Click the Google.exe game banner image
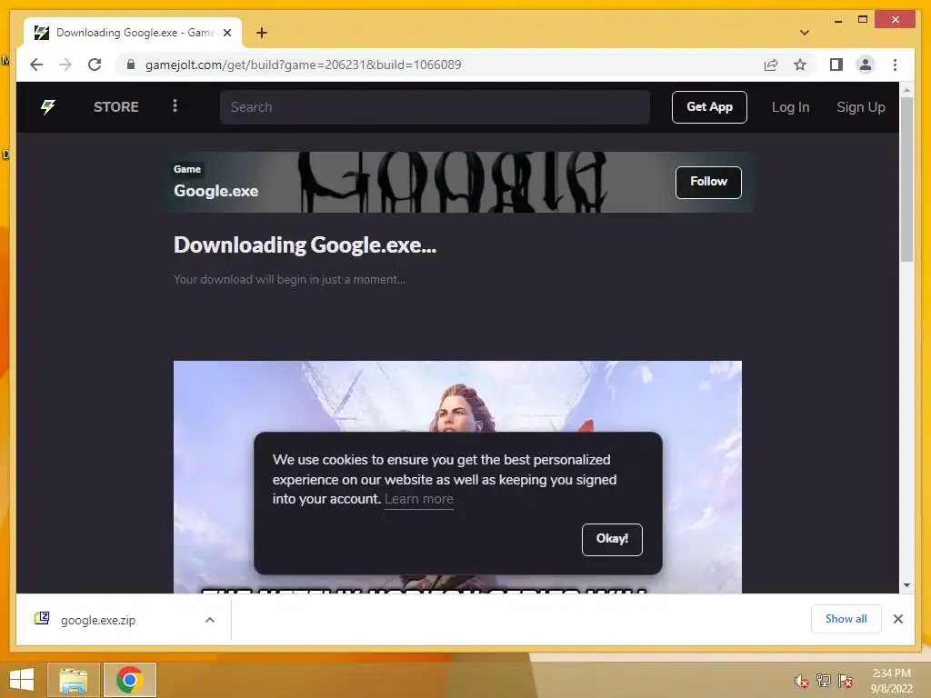The width and height of the screenshot is (931, 698). [x=457, y=182]
